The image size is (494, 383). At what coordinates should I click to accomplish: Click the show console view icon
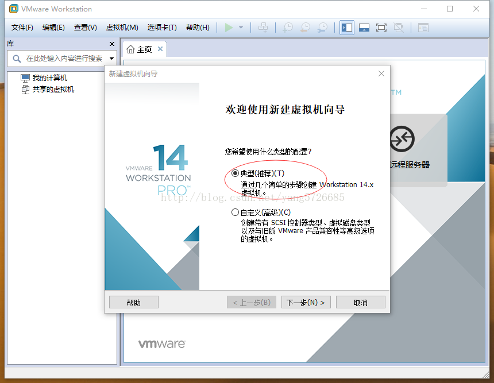click(x=364, y=27)
